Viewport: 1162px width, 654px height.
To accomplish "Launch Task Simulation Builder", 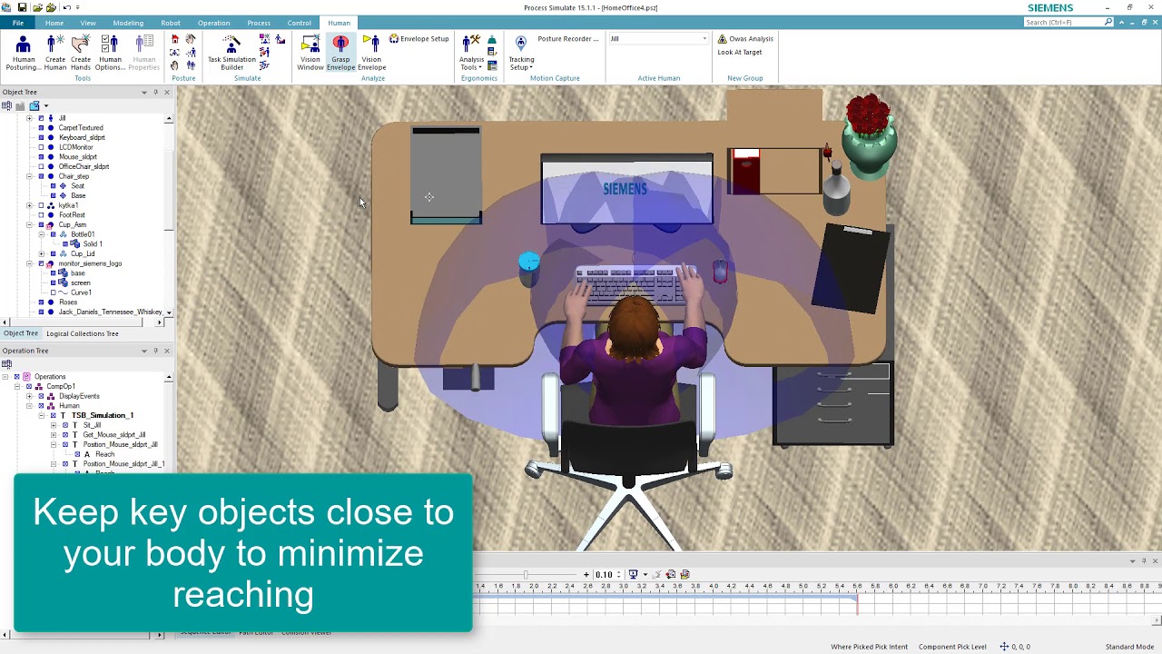I will click(231, 53).
